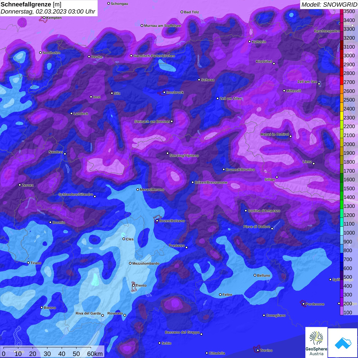Select the Meran/Merano label
Image resolution: width=358 pixels, height=358 pixels.
pyautogui.click(x=152, y=189)
